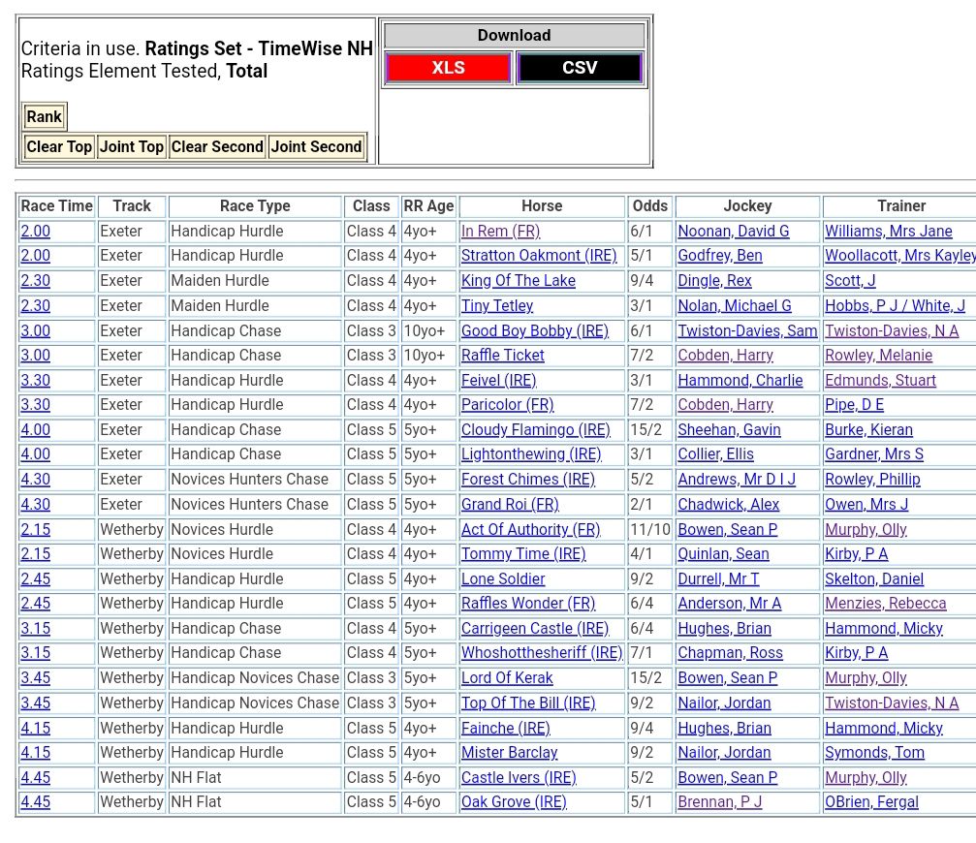
Task: Open jockey Noonan, David G profile
Action: click(x=733, y=232)
